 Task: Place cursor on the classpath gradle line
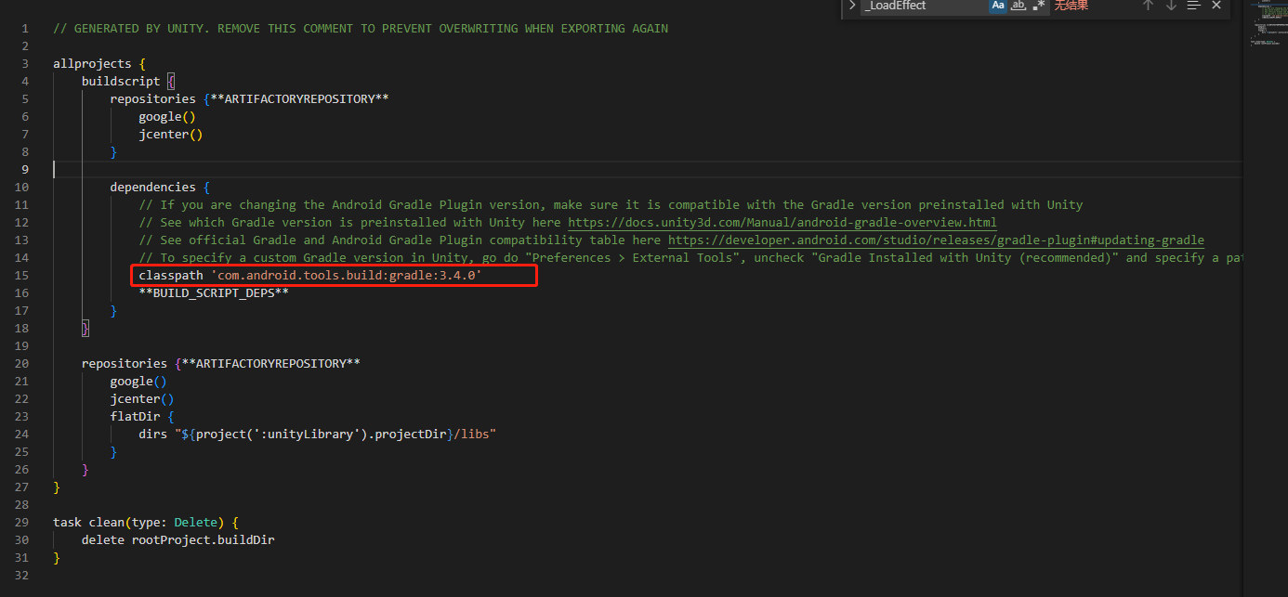pyautogui.click(x=309, y=275)
